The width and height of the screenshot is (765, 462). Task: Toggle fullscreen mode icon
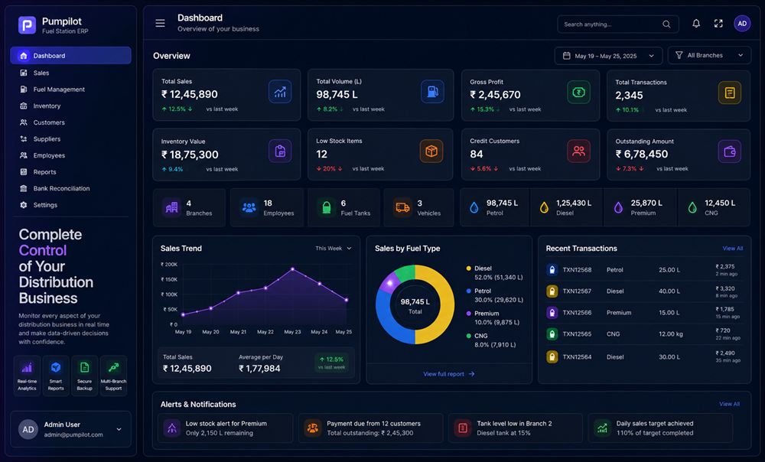(x=718, y=24)
